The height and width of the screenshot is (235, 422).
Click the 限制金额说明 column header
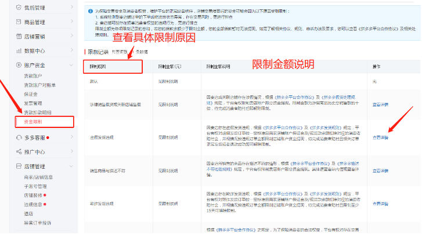coord(218,66)
